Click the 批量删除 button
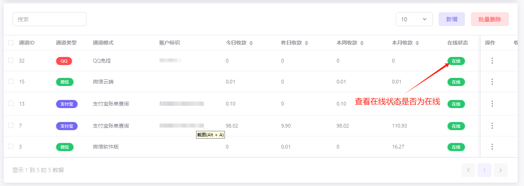The height and width of the screenshot is (186, 524). (x=490, y=19)
